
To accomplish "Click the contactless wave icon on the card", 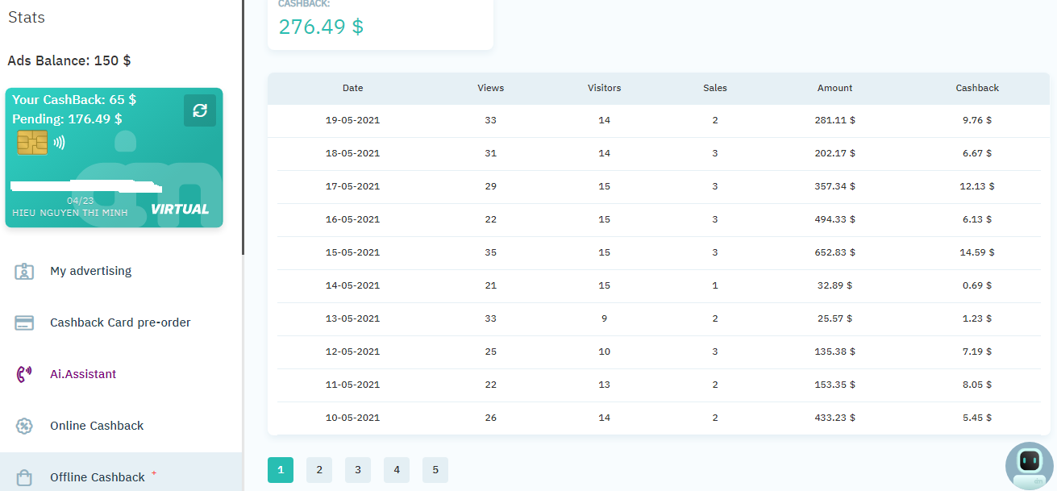I will pyautogui.click(x=59, y=143).
